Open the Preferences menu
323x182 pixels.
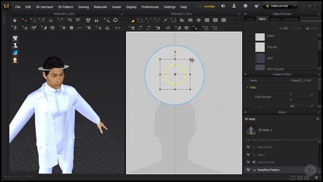pos(150,7)
